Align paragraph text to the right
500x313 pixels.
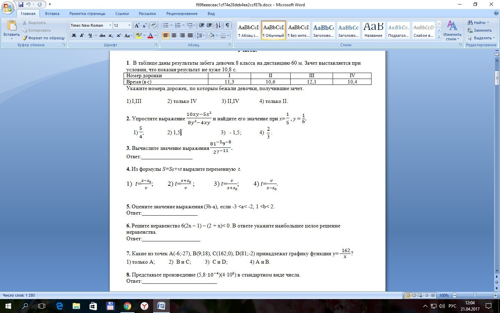click(x=182, y=35)
